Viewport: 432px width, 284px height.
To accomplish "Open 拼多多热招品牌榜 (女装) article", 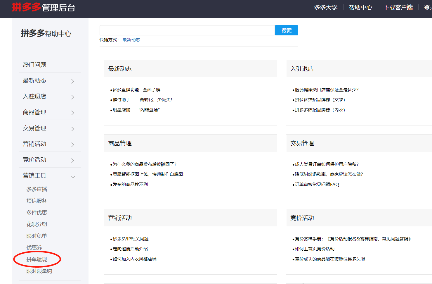I will (320, 100).
